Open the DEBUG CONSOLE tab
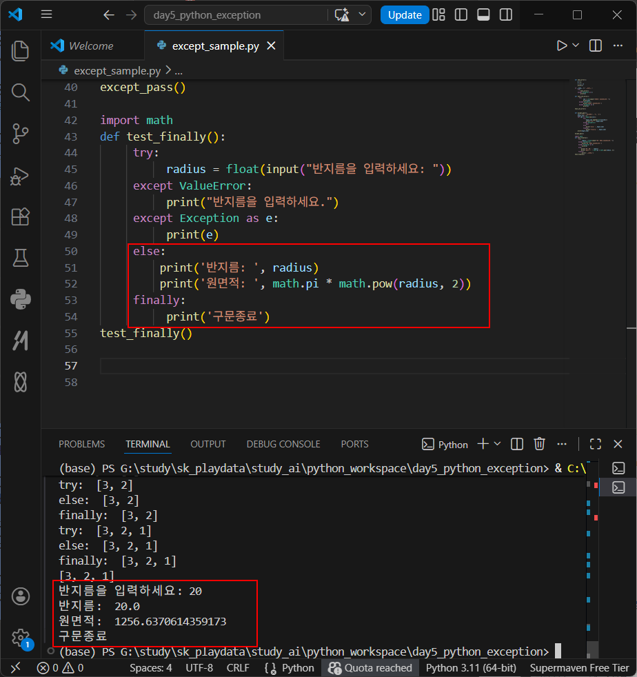 click(x=283, y=444)
